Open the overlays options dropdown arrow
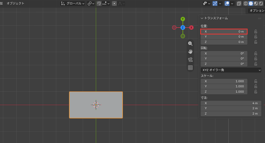 (x=232, y=3)
